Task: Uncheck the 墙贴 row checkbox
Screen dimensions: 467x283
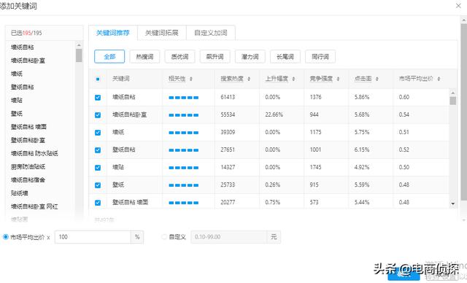Action: coord(98,168)
